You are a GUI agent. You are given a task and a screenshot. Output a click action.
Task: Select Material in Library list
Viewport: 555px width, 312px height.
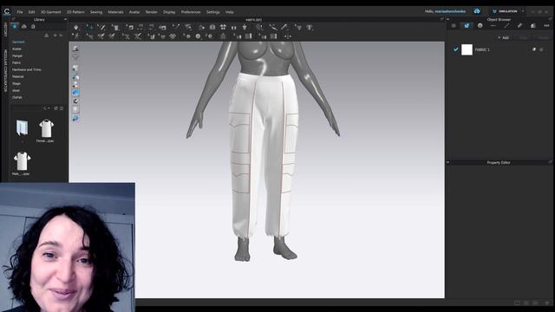click(x=17, y=76)
